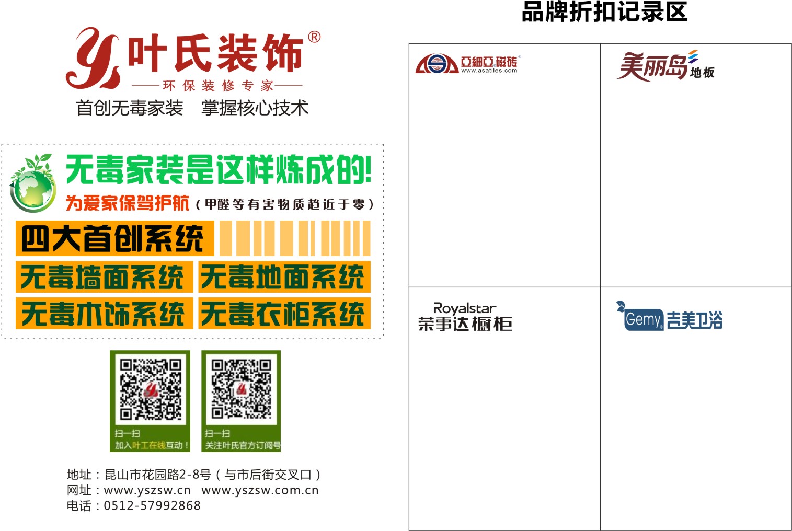This screenshot has width=792, height=531.
Task: Click the 四大首创系统 banner
Action: 114,238
